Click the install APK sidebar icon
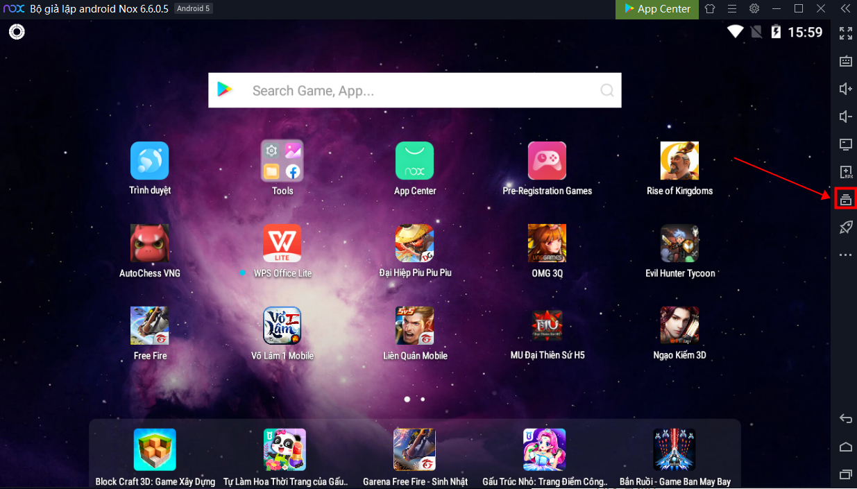The width and height of the screenshot is (857, 489). [845, 171]
